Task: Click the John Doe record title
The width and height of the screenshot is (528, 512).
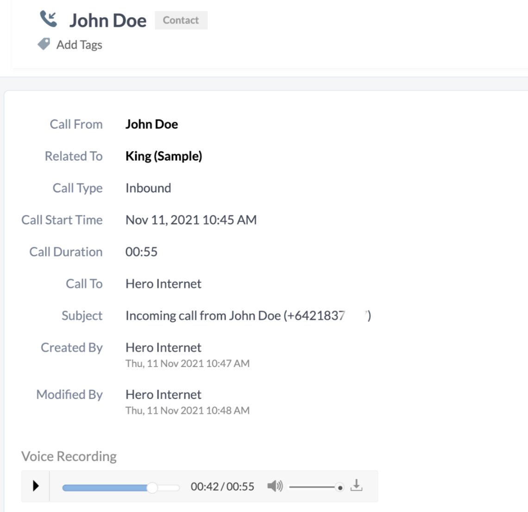Action: (108, 21)
